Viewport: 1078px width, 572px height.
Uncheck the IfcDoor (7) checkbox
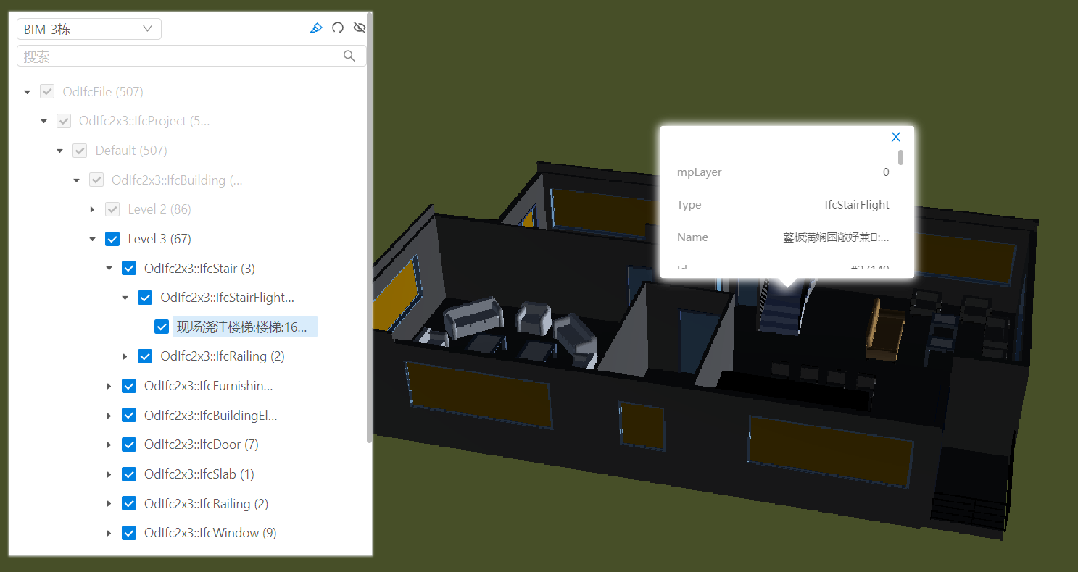pos(129,445)
